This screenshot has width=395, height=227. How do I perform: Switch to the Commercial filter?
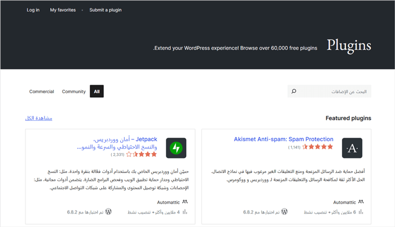42,91
